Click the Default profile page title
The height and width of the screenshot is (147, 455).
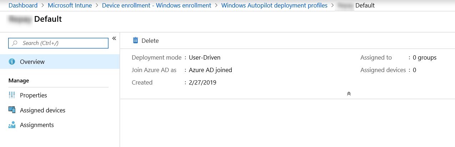pos(48,19)
